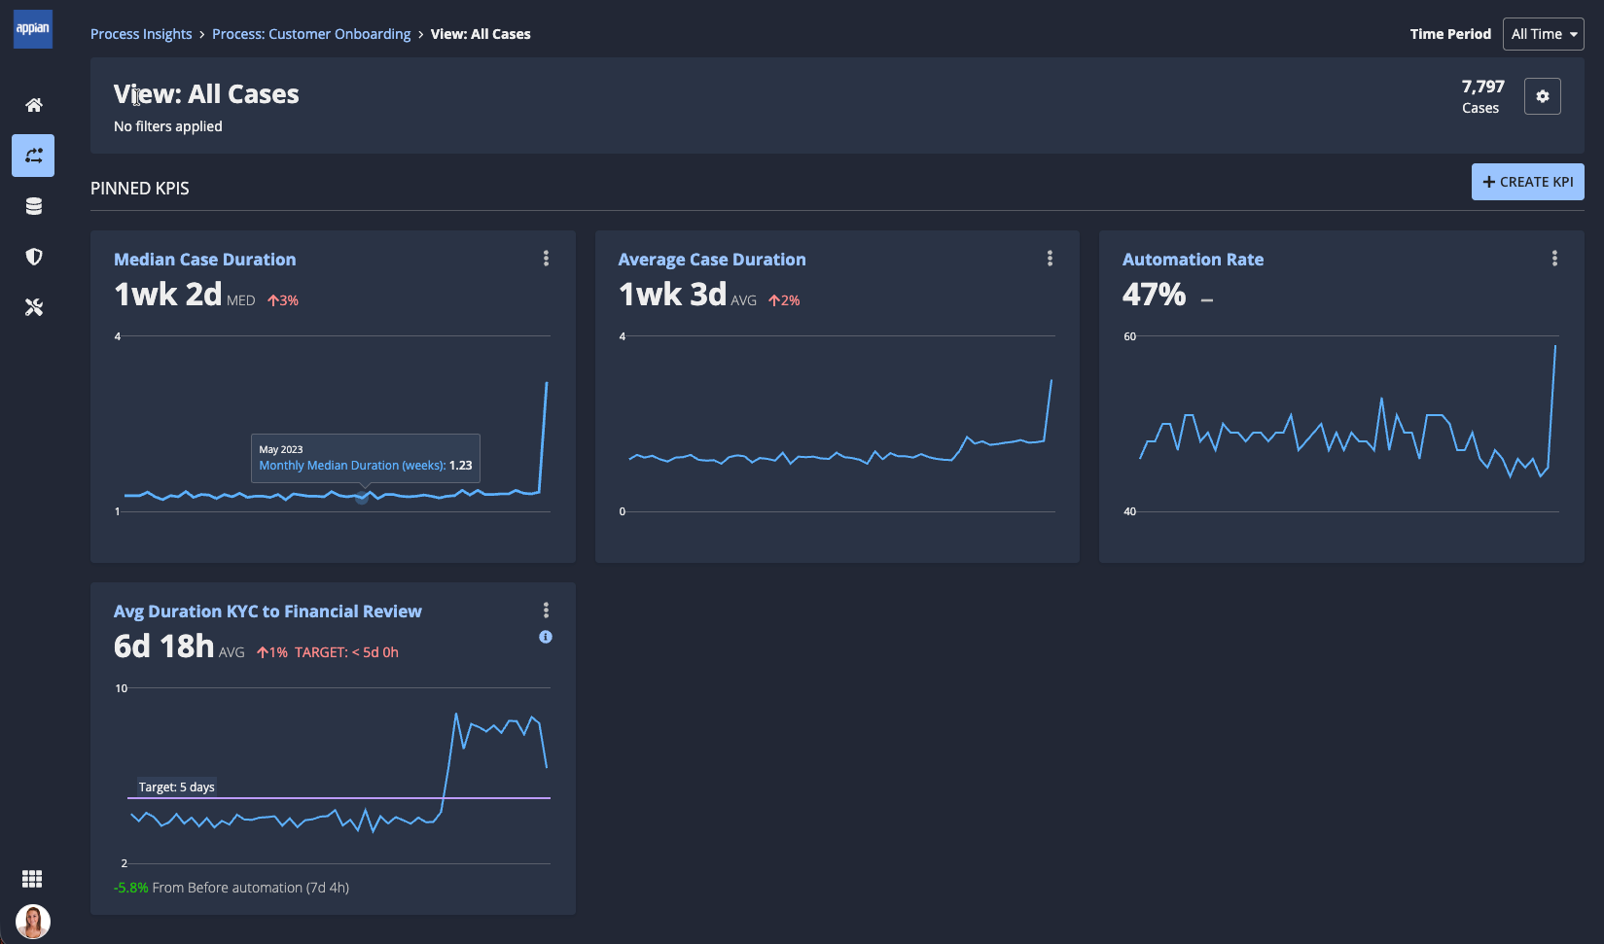Click the May 2023 data point marker
Screen dimensions: 1604x944
[x=362, y=497]
